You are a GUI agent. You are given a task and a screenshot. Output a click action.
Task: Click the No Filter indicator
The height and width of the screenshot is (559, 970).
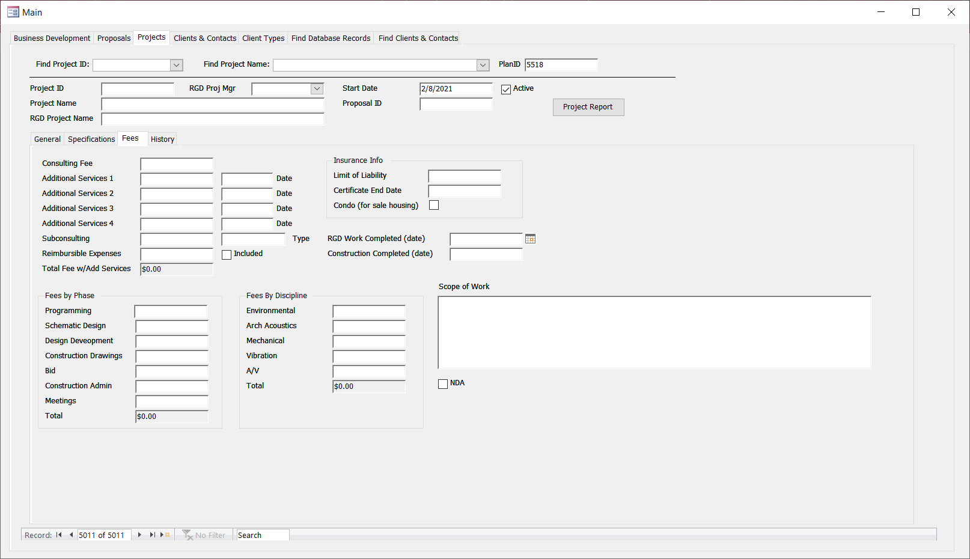pyautogui.click(x=204, y=535)
